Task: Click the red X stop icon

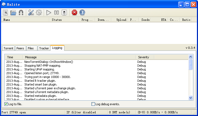Action: click(x=74, y=12)
